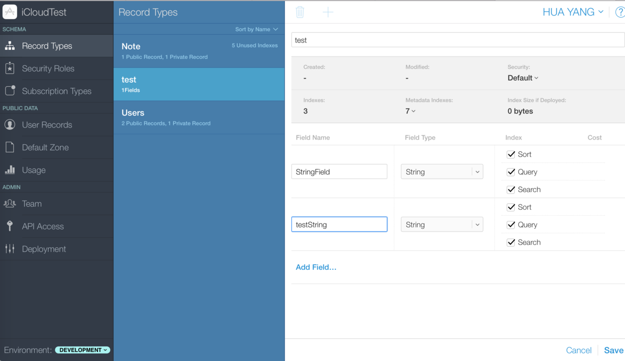Go to Default Zone section
625x361 pixels.
(45, 148)
